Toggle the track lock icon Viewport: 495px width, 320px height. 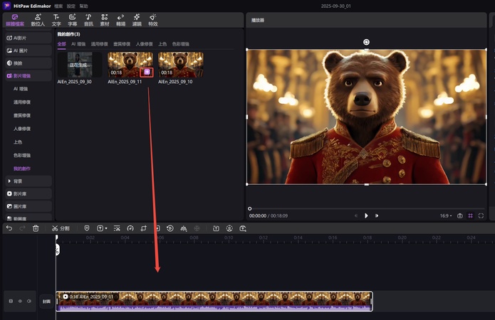point(11,301)
